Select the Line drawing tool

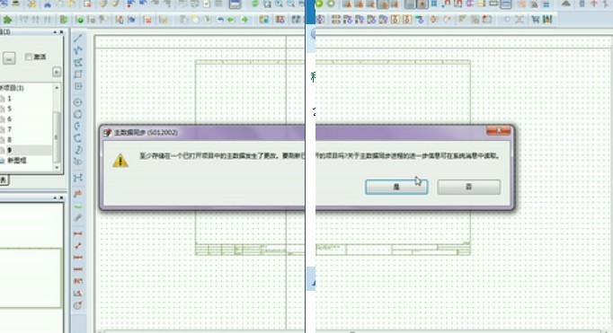click(78, 38)
